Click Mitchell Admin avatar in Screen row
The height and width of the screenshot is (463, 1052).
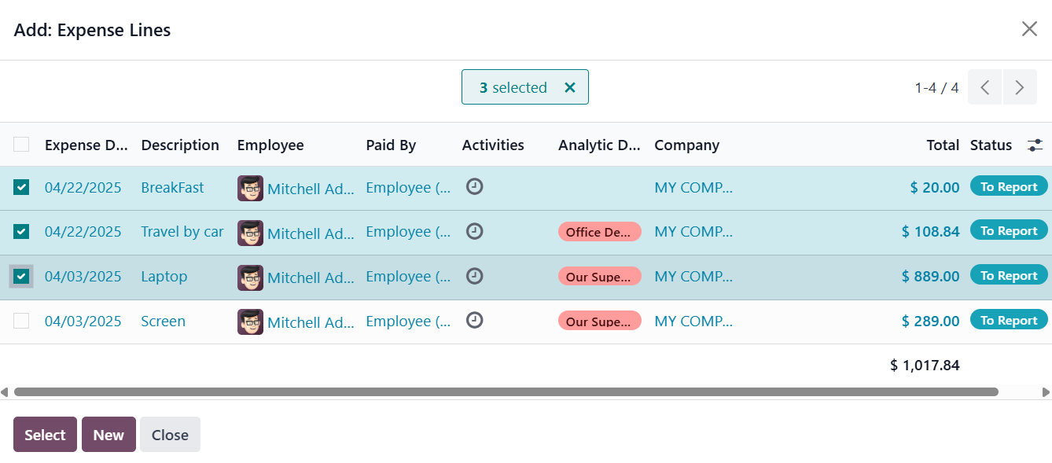pyautogui.click(x=250, y=322)
